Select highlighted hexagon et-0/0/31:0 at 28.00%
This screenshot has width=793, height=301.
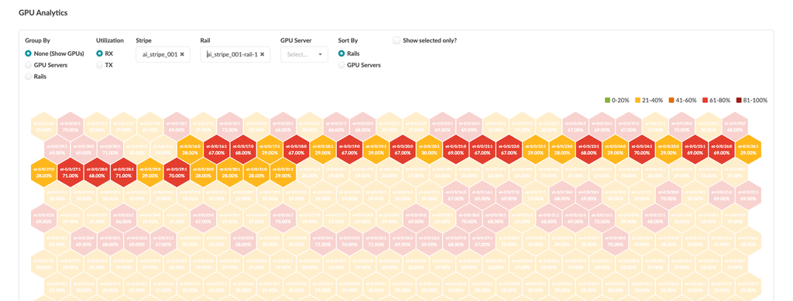[256, 173]
